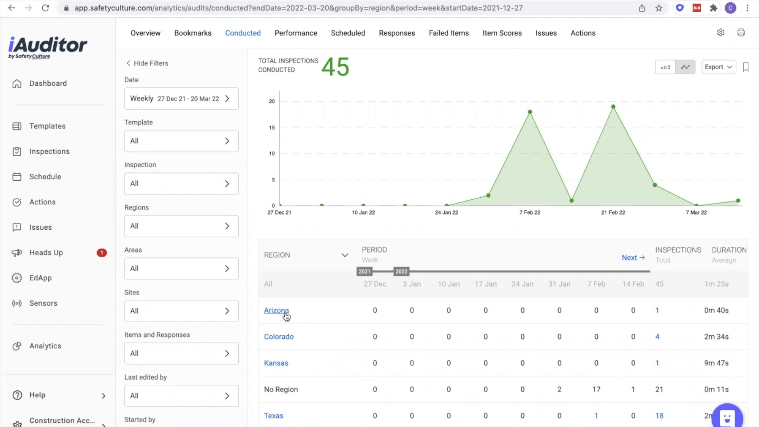Viewport: 759px width, 427px height.
Task: Click the browser reload icon
Action: [x=45, y=8]
